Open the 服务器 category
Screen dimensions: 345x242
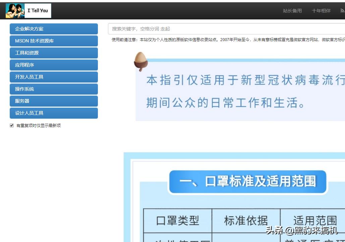54,101
